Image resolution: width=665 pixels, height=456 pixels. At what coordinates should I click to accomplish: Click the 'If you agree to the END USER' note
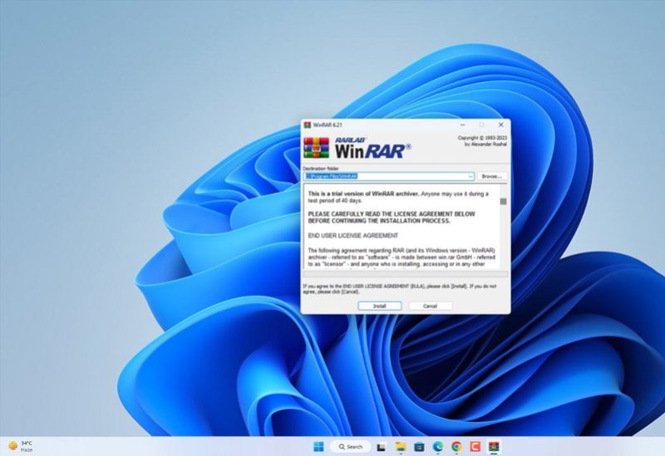coord(400,289)
